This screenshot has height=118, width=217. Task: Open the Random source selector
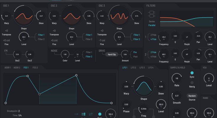click(192, 96)
